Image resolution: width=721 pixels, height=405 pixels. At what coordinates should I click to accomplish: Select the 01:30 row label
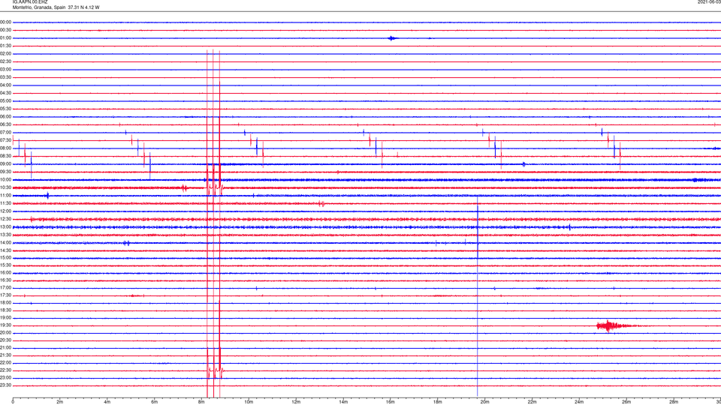[5, 46]
